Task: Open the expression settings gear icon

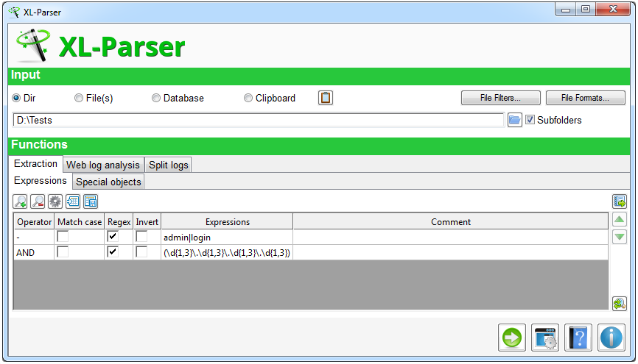Action: (55, 201)
